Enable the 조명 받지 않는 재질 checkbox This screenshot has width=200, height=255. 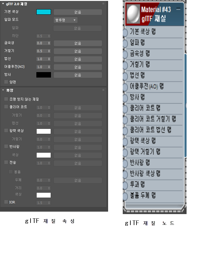click(x=6, y=99)
